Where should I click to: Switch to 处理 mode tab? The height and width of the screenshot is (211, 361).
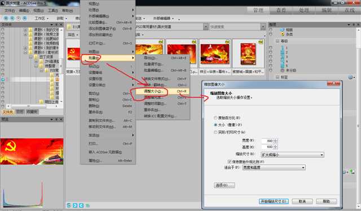coord(304,10)
